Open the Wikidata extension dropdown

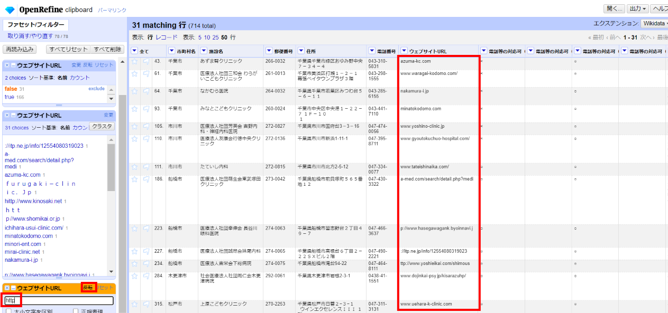(x=654, y=23)
